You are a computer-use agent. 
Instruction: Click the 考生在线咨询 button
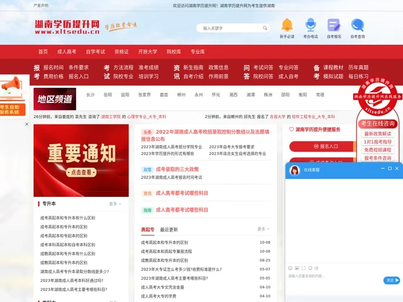pos(378,124)
